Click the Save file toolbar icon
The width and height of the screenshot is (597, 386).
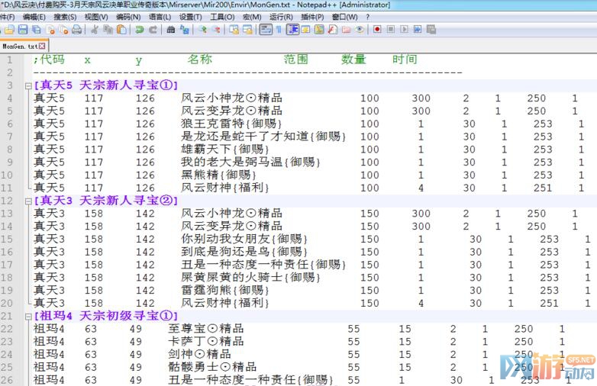tap(23, 30)
